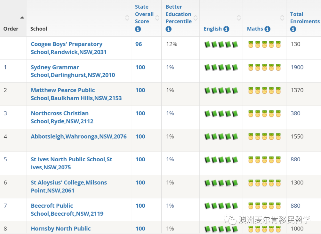321x234 pixels.
Task: Click the Total Enrolments info icon
Action: coord(293,29)
